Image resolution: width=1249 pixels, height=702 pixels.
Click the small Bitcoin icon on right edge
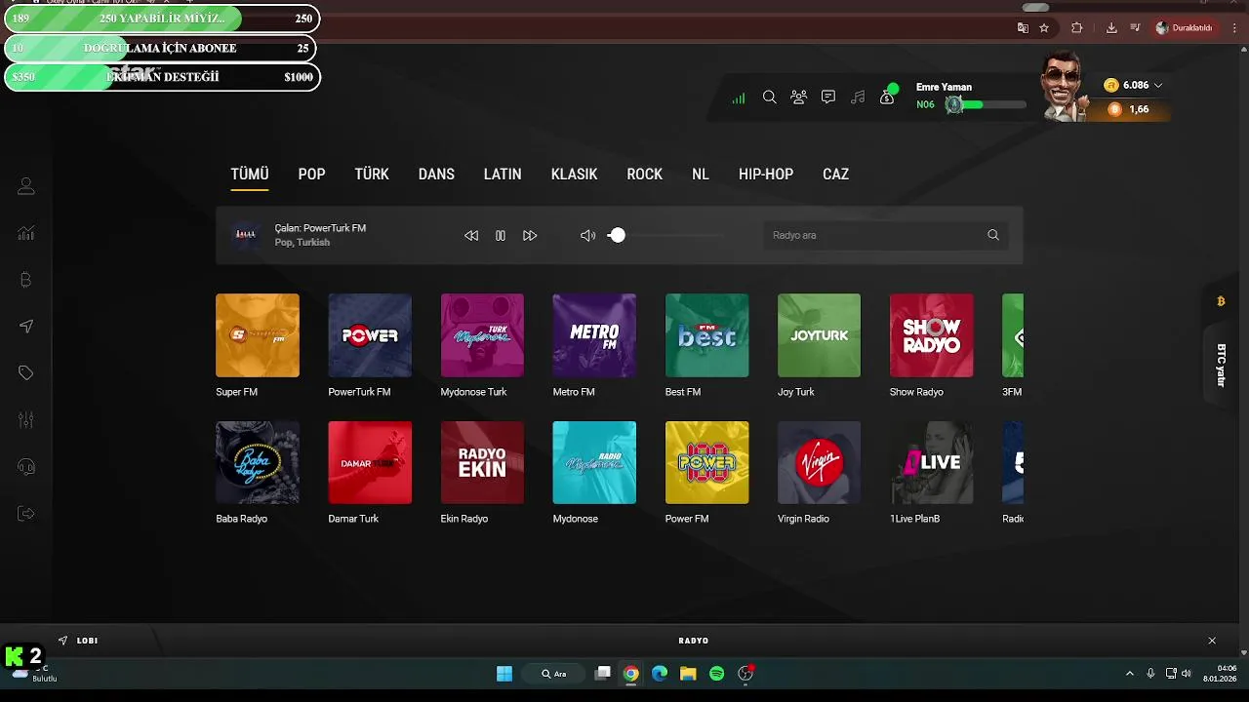point(1221,302)
